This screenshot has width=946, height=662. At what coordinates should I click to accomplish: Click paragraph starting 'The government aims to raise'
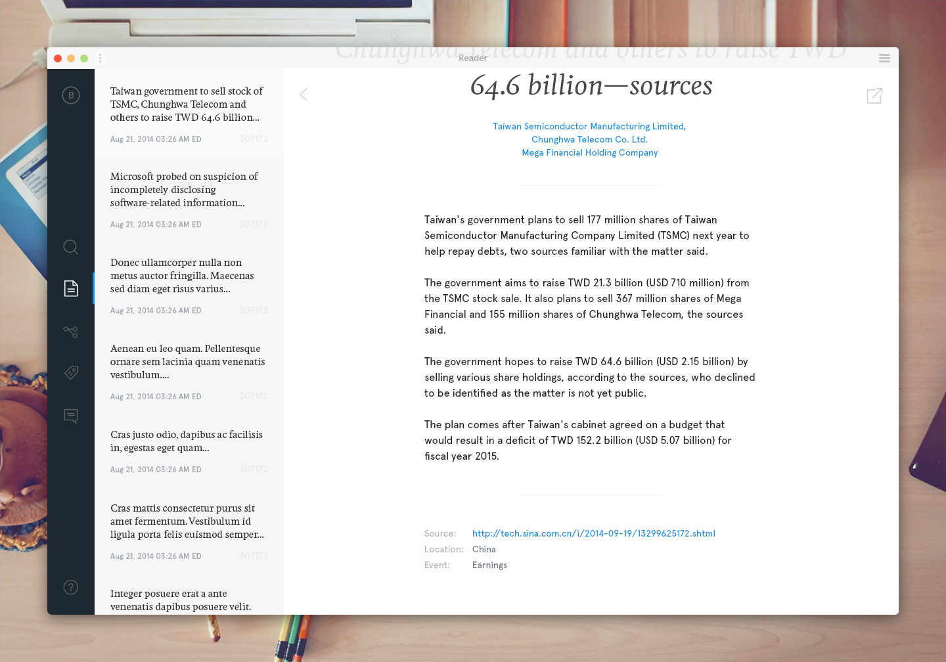(587, 306)
